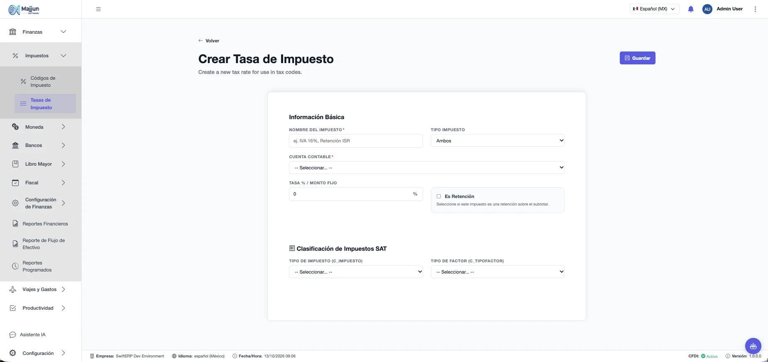Click the Moneda coins icon
This screenshot has height=362, width=768.
[15, 127]
